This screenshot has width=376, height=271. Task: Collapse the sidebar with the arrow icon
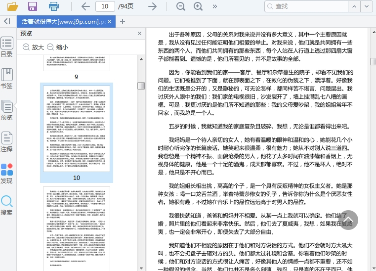[x=7, y=21]
